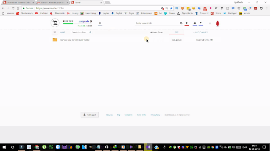Image resolution: width=270 pixels, height=151 pixels.
Task: Click the lightning bolt icon
Action: coord(201,23)
